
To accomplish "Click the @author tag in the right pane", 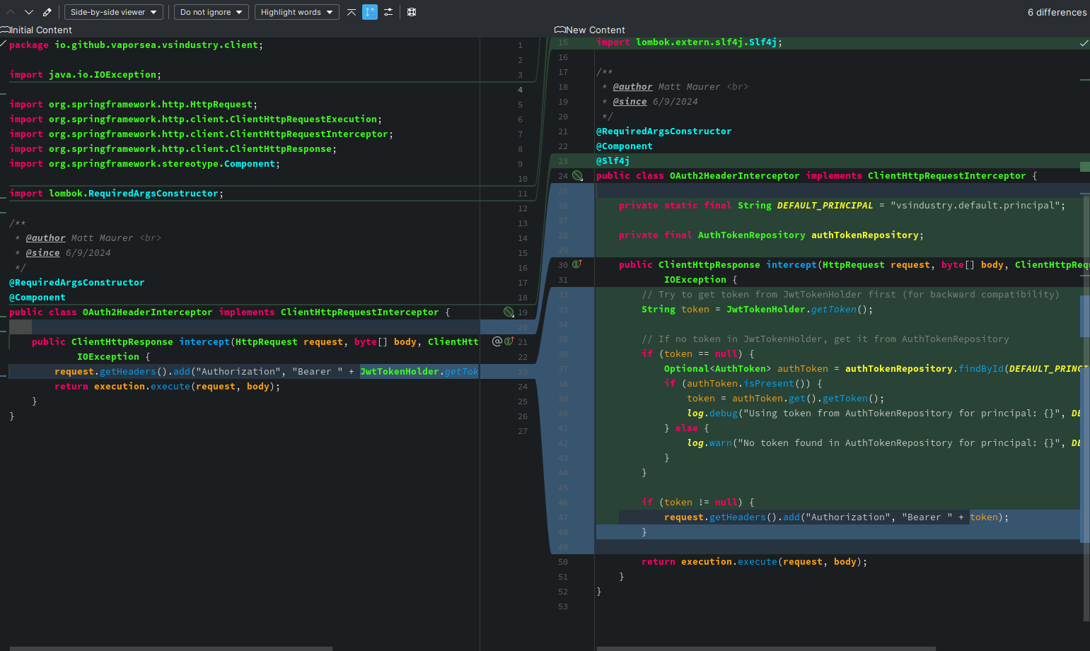I will (632, 87).
